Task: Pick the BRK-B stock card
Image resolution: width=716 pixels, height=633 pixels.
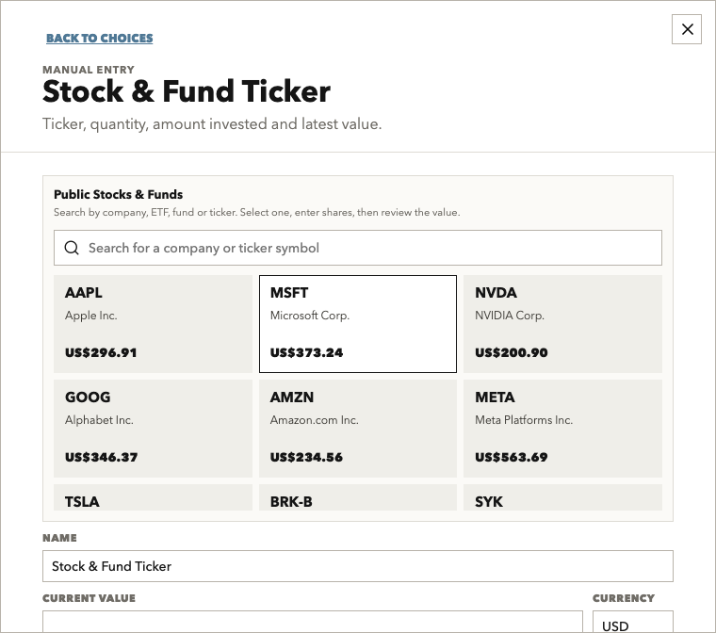Action: click(x=358, y=497)
